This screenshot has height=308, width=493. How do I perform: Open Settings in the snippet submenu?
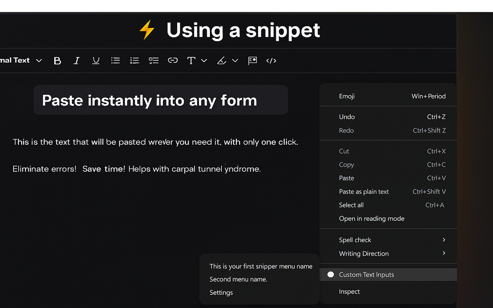(221, 293)
